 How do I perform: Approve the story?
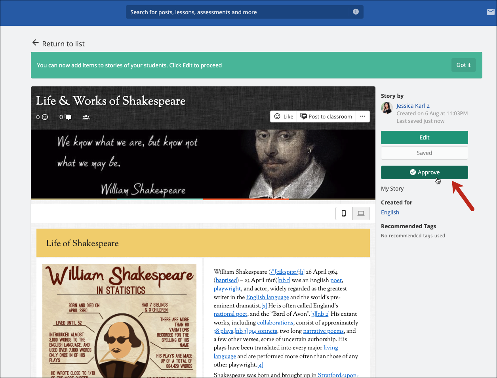(x=424, y=172)
